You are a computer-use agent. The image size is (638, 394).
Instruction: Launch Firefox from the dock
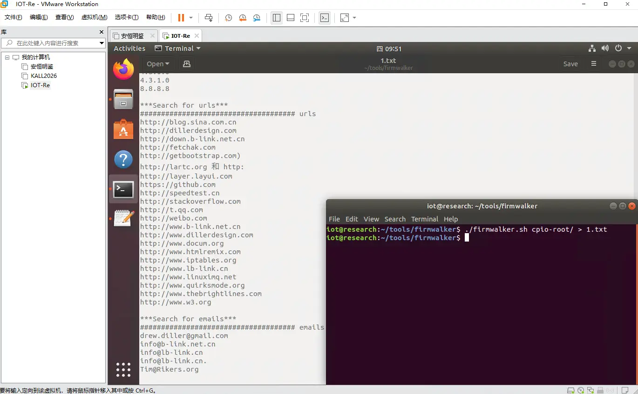tap(123, 69)
